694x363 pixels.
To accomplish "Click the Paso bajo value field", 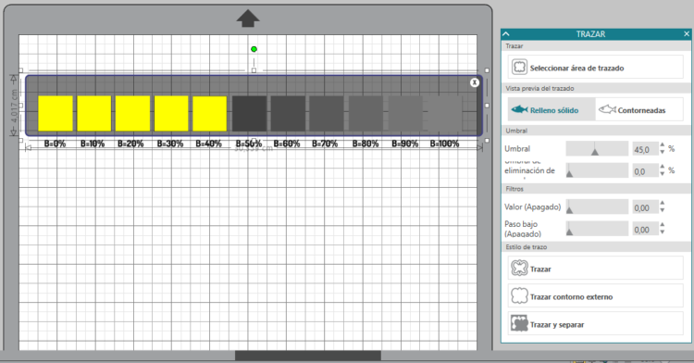I will pyautogui.click(x=645, y=229).
